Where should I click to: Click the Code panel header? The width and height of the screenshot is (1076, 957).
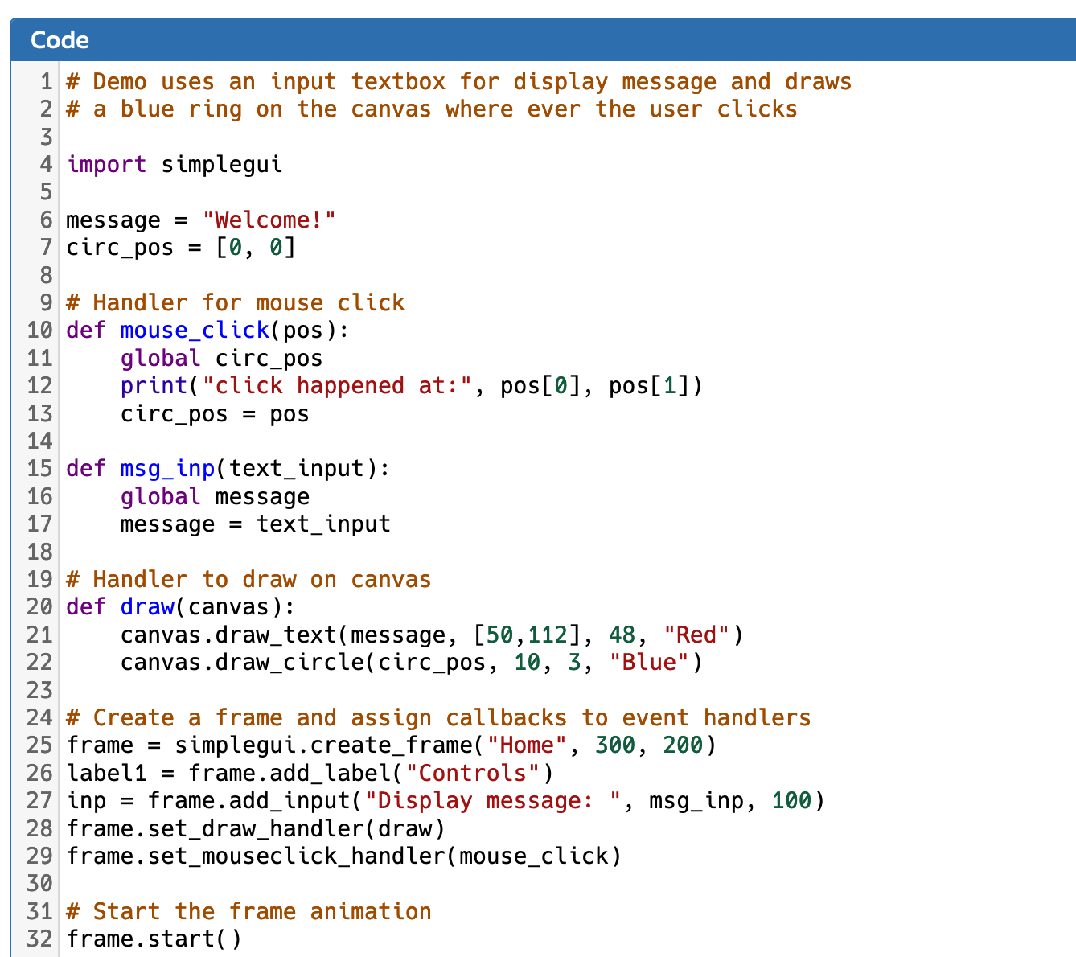point(543,39)
